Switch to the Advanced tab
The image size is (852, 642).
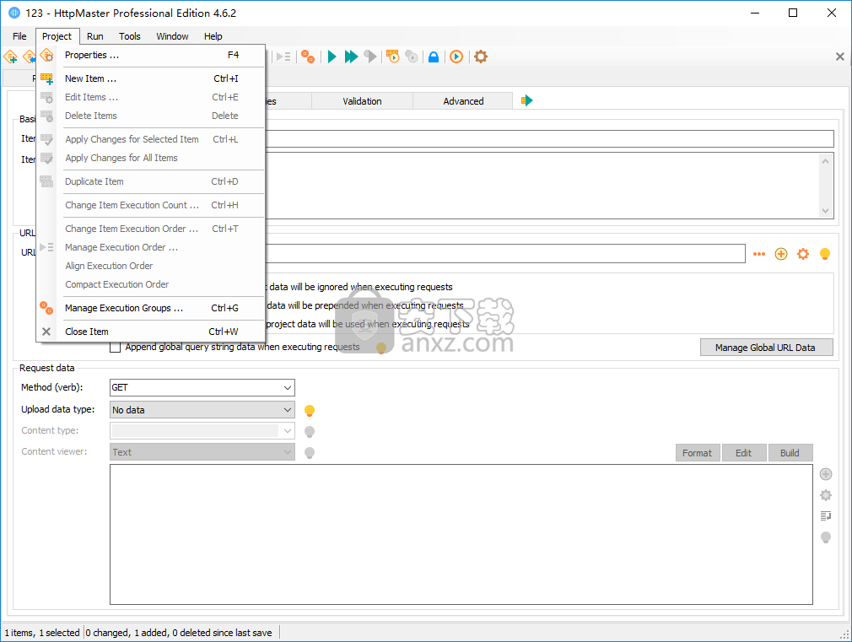[463, 101]
